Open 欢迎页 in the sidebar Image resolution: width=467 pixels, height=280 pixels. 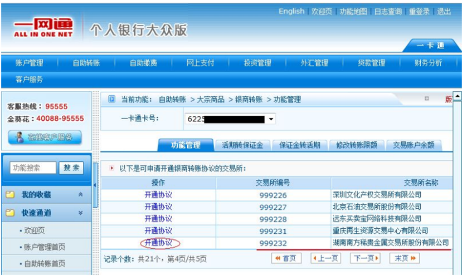(x=34, y=230)
